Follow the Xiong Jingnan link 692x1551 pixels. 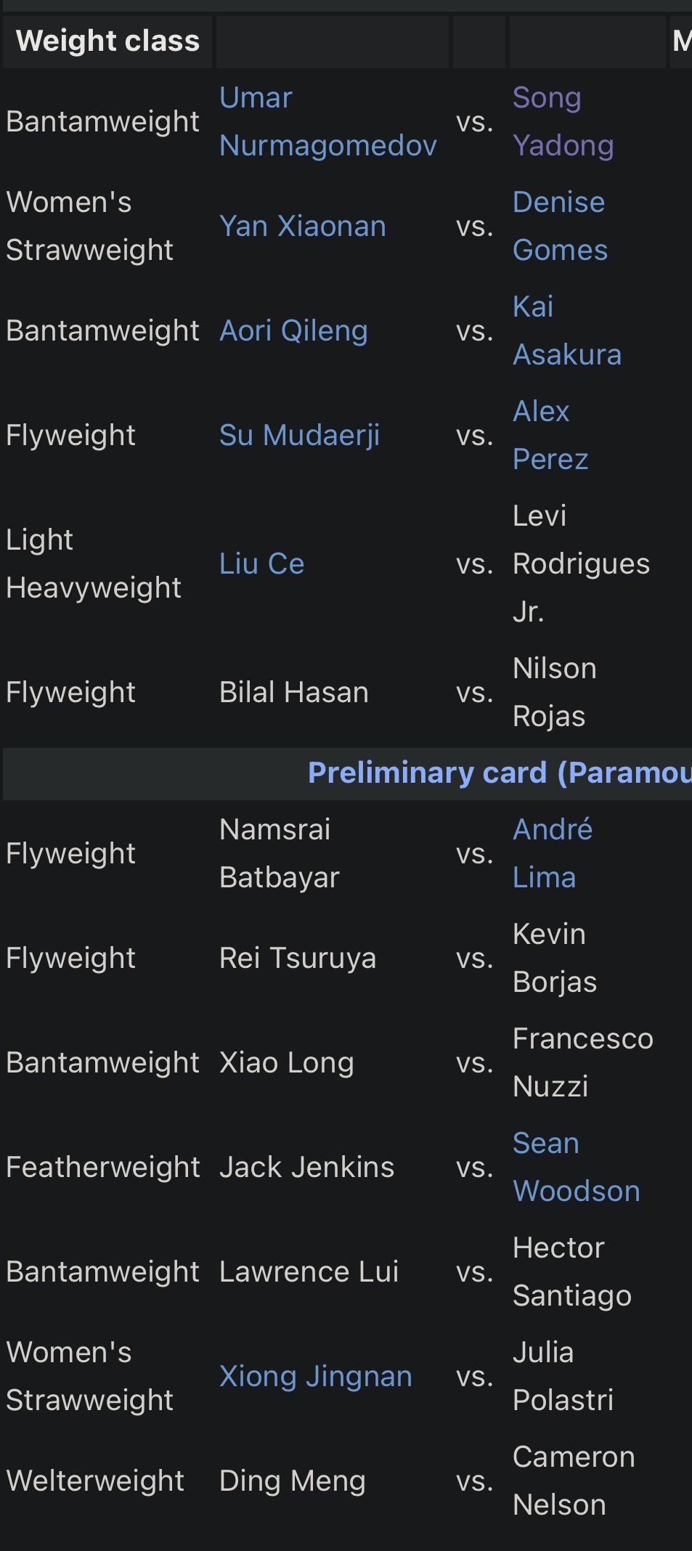315,1376
